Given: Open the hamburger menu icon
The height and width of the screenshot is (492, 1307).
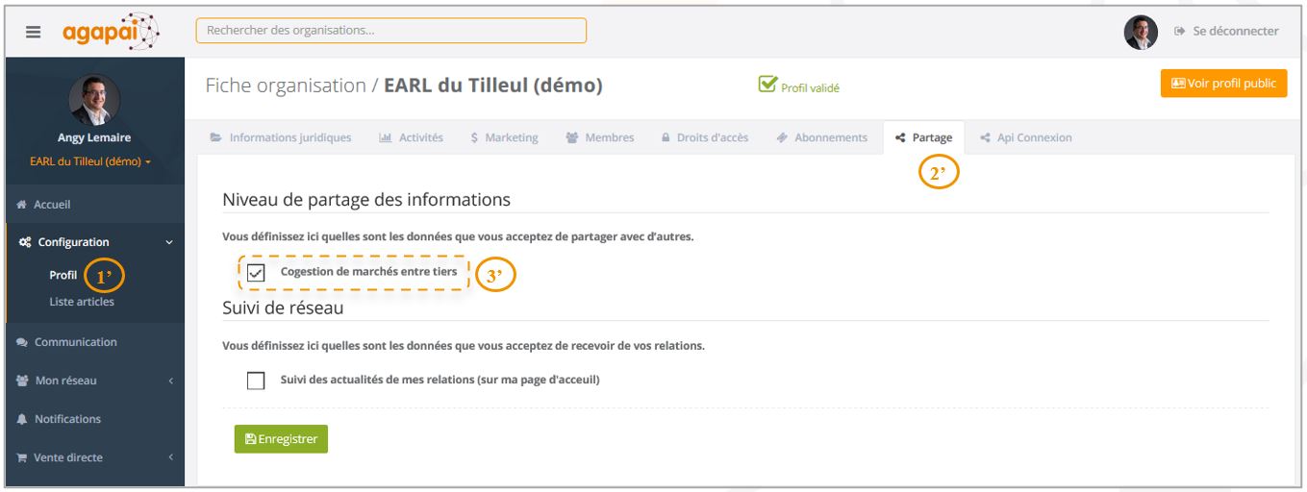Looking at the screenshot, I should [x=33, y=32].
